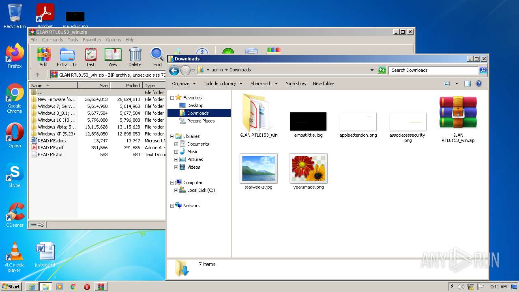Click the New folder button
Screen dimensions: 519x292
point(324,84)
